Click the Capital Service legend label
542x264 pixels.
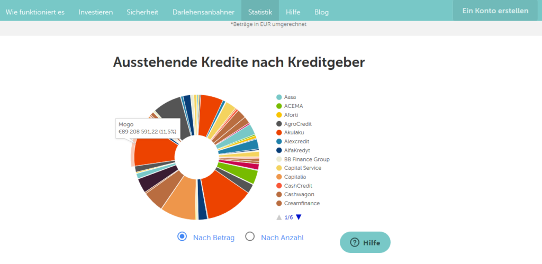point(303,168)
